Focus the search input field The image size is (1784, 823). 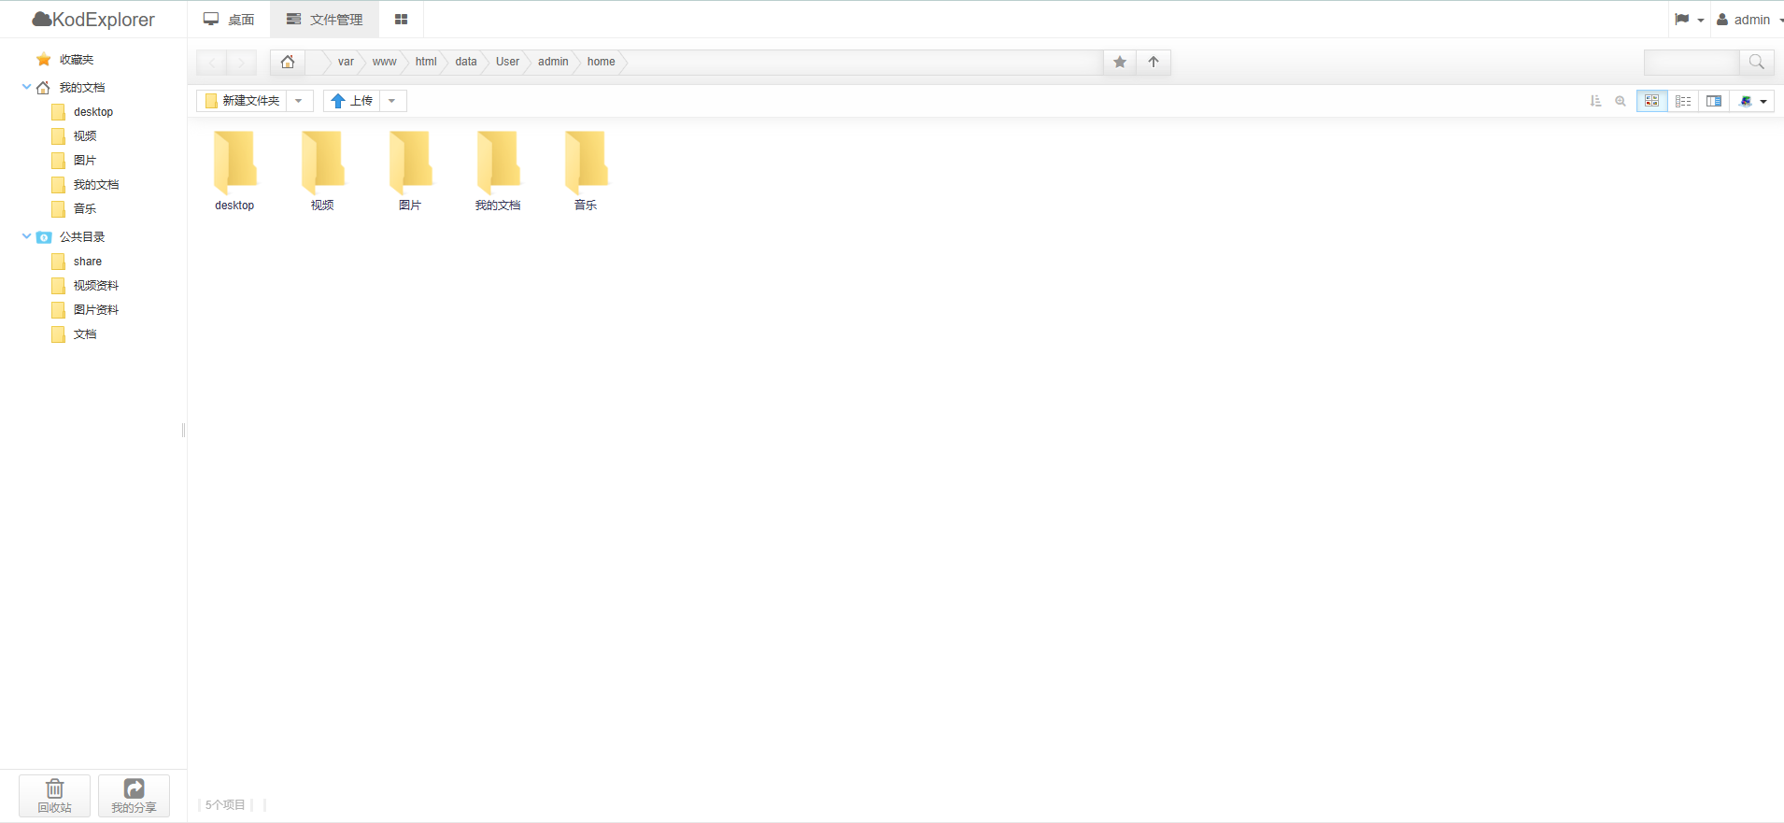[x=1692, y=62]
